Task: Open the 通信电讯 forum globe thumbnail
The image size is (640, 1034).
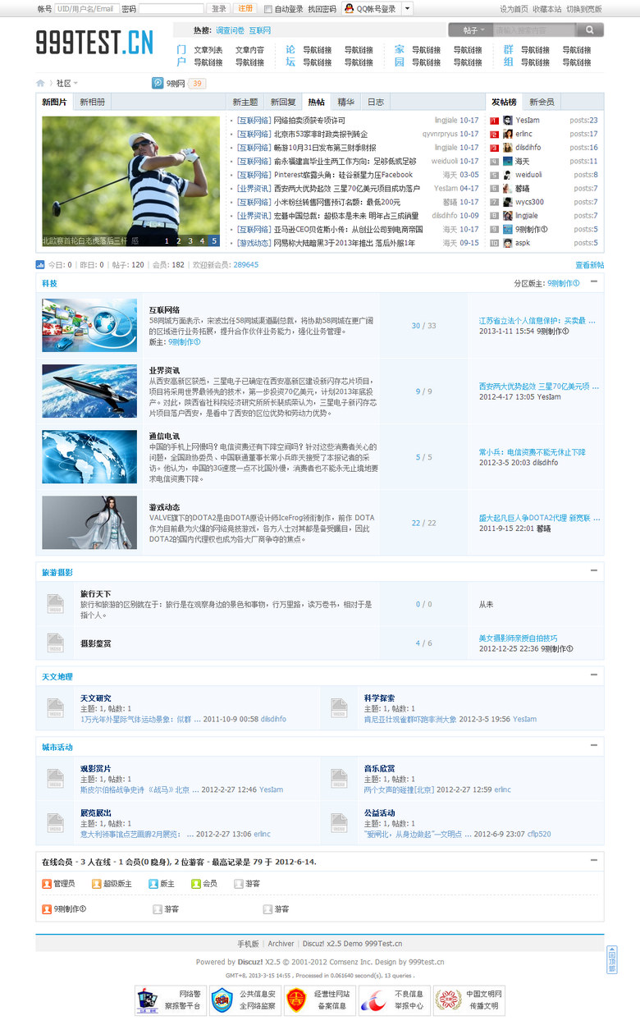Action: tap(89, 457)
